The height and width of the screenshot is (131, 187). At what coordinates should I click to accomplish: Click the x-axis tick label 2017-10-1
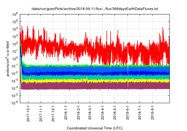(x=28, y=113)
